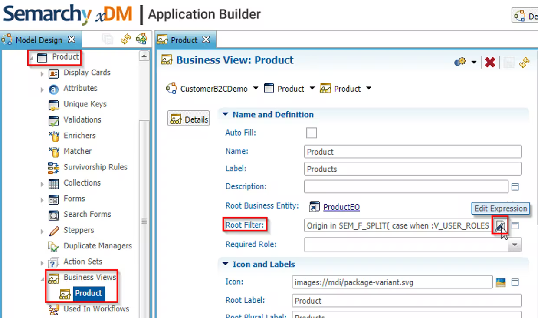Click the link-with-editor icon in Model Design toolbar
Viewport: 538px width, 318px height.
[x=141, y=40]
